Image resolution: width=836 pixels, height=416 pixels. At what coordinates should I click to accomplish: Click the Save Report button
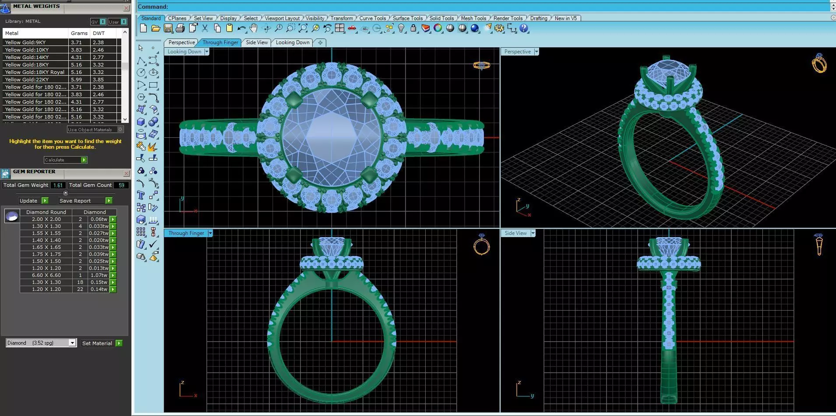tap(85, 200)
